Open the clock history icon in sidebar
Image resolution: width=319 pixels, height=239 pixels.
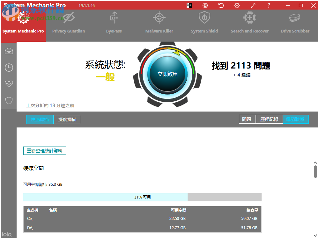click(x=9, y=68)
